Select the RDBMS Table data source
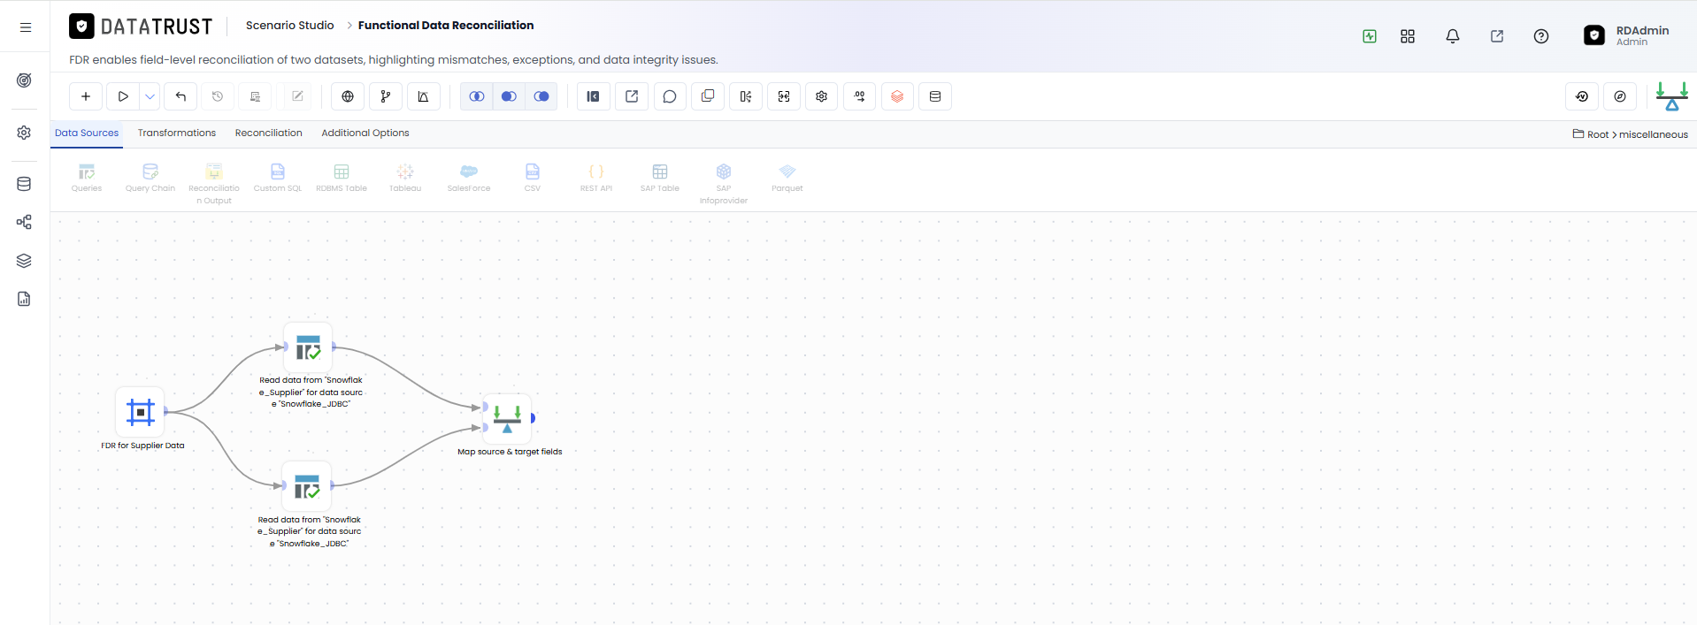 [342, 177]
